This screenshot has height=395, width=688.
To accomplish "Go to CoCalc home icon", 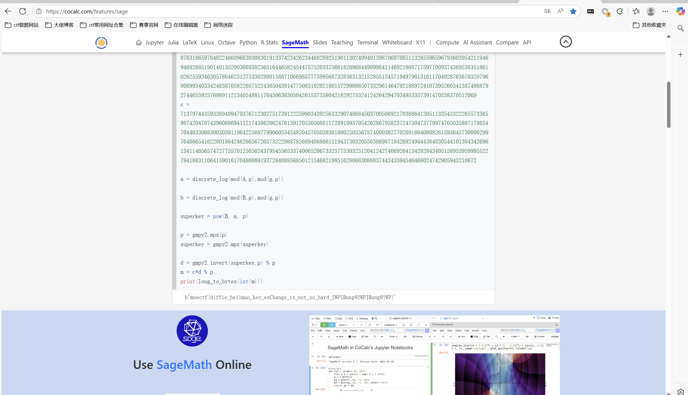I will pyautogui.click(x=139, y=43).
